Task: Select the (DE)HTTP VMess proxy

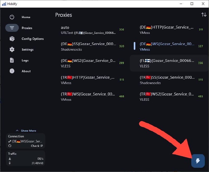Action: (x=169, y=30)
